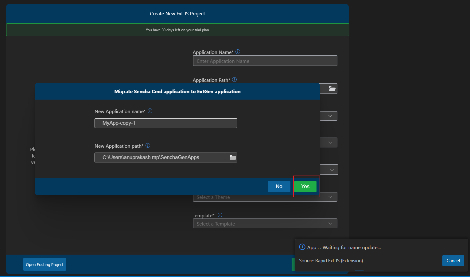This screenshot has width=470, height=277.
Task: Focus the New Application name field
Action: (x=166, y=123)
